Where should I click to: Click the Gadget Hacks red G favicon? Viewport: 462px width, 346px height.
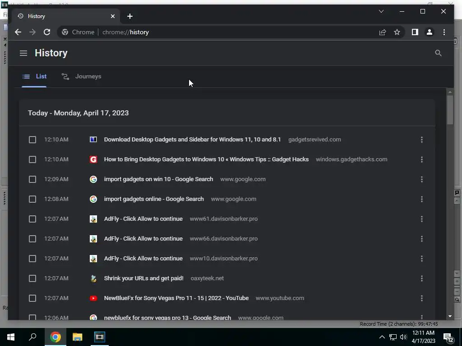[93, 159]
